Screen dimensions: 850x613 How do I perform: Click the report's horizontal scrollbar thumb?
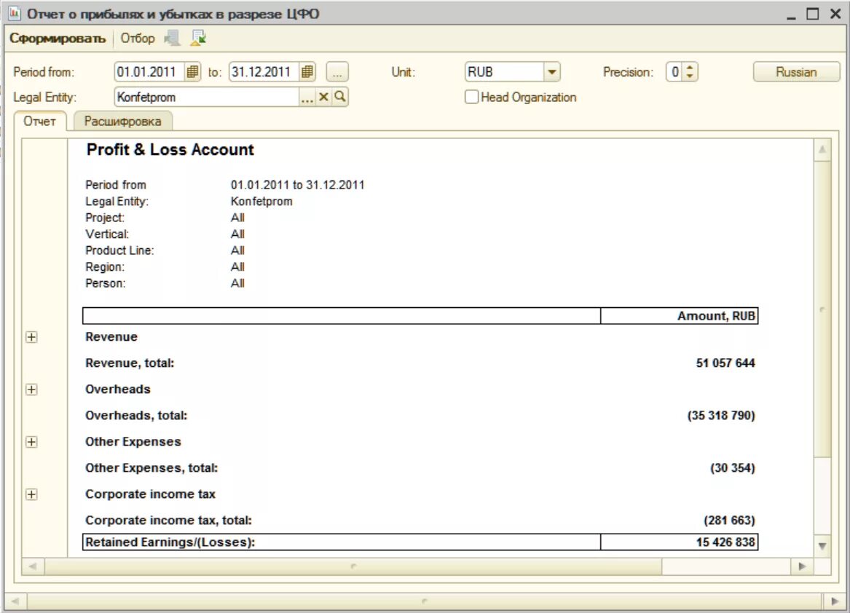pos(353,566)
